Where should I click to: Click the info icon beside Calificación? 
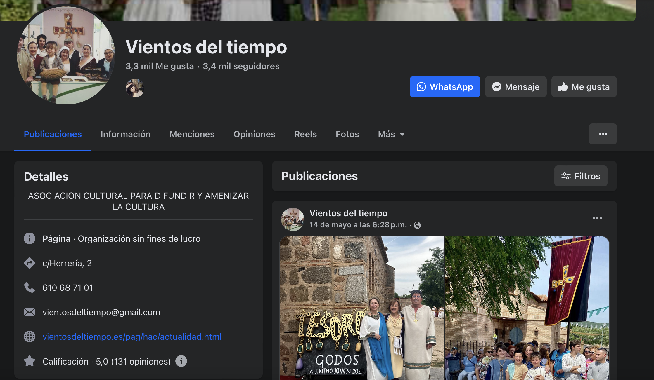(181, 361)
